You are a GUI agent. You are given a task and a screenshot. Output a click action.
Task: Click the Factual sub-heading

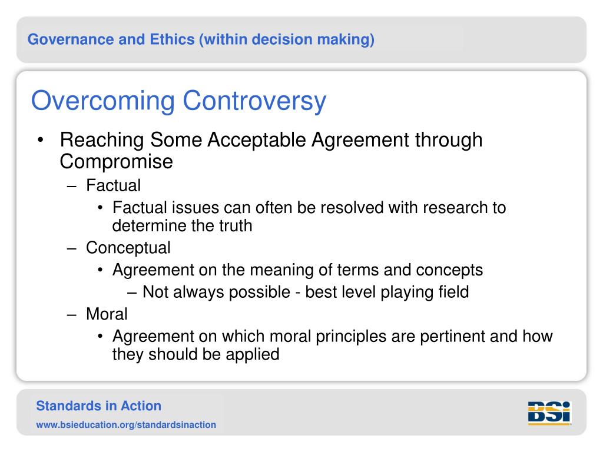(x=114, y=185)
